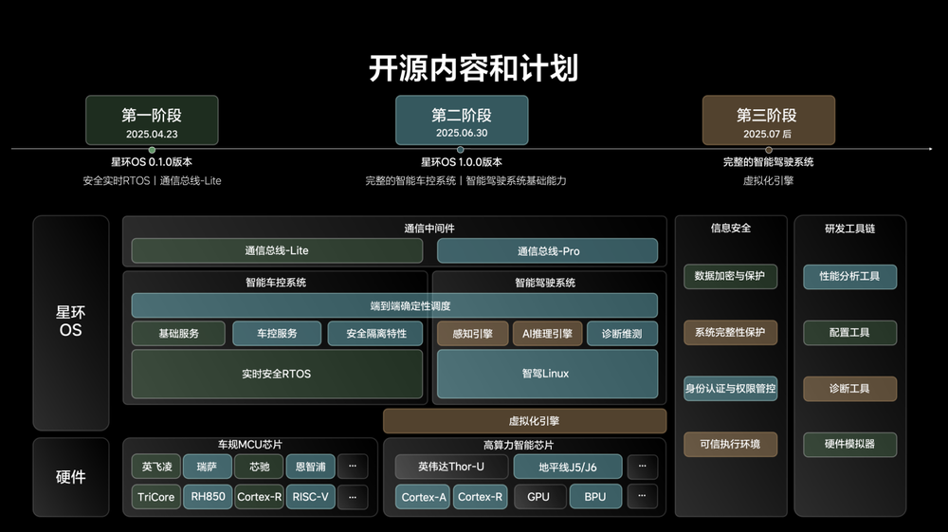Select the 感知引擎 box

tap(472, 334)
